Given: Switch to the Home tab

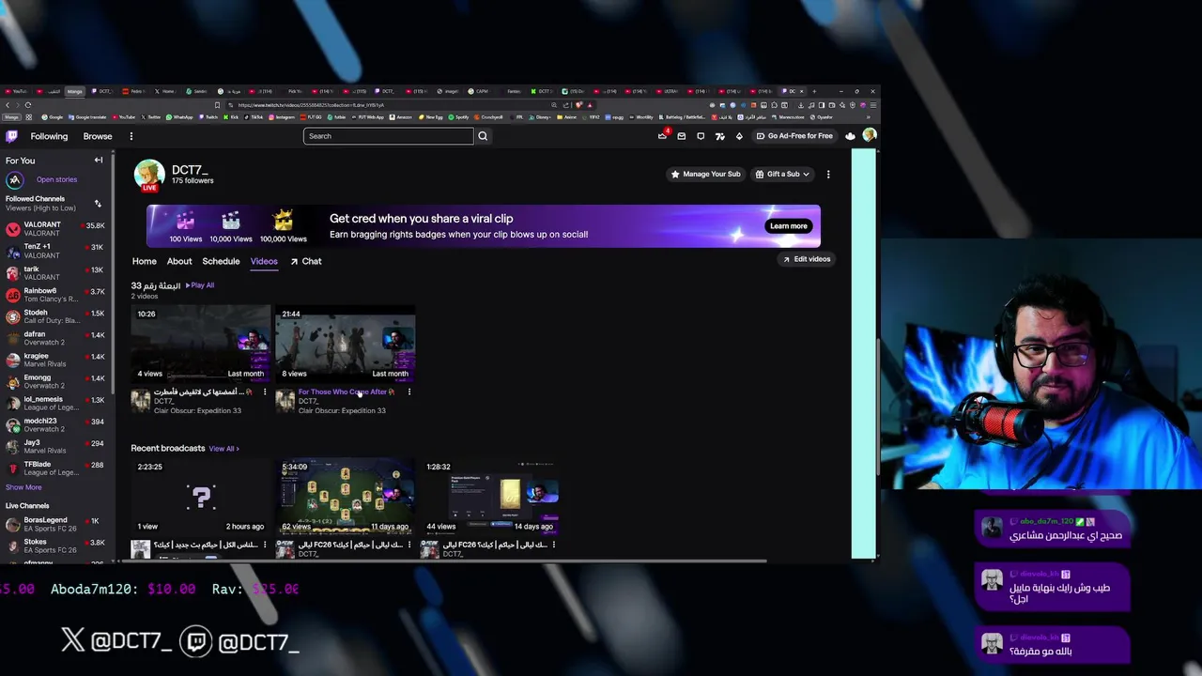Looking at the screenshot, I should [x=144, y=261].
